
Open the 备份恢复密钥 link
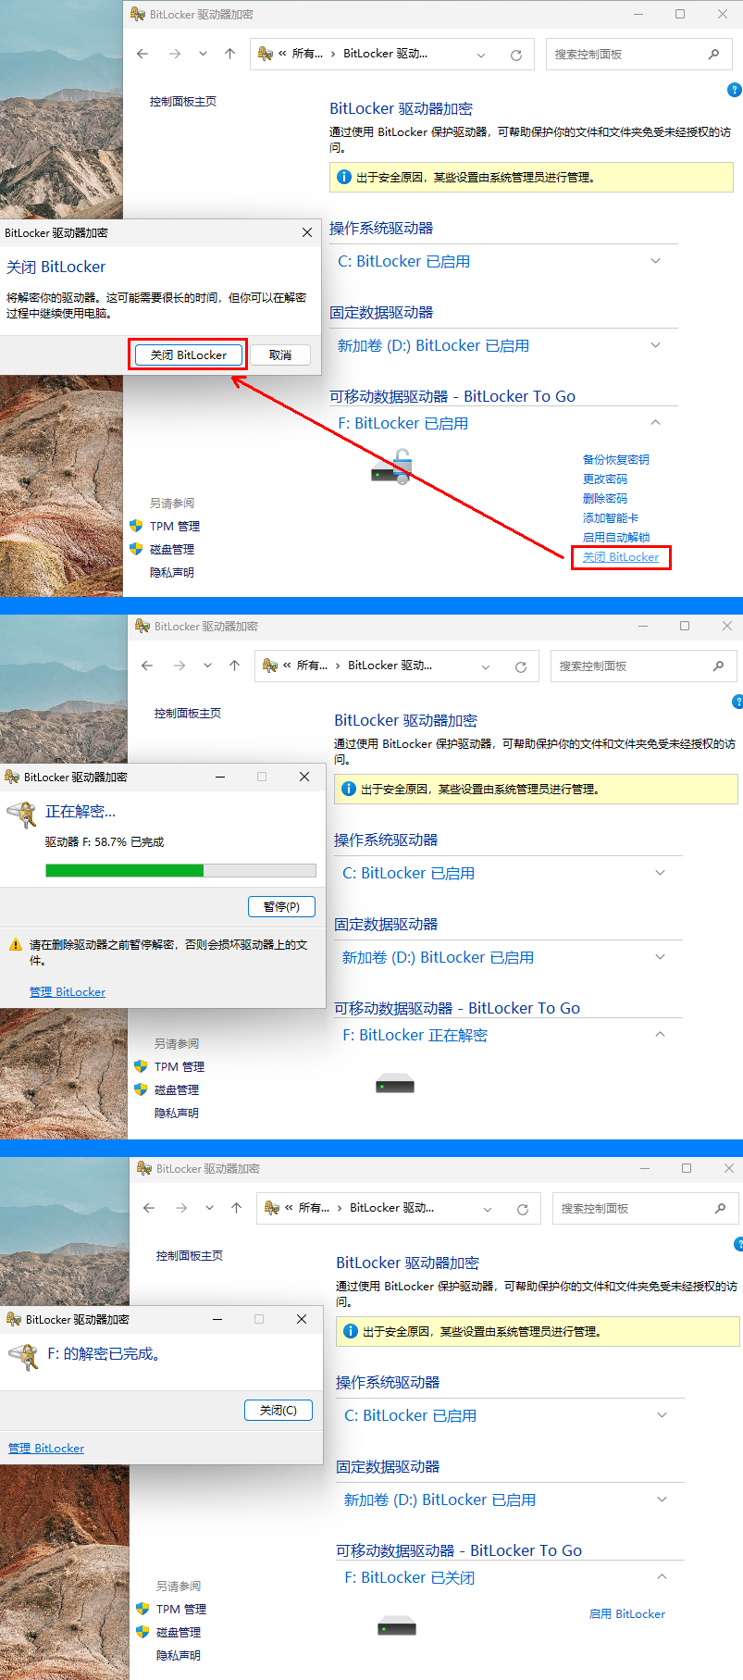click(615, 459)
